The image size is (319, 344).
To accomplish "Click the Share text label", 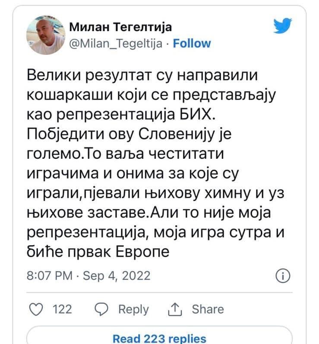I will coord(207,309).
